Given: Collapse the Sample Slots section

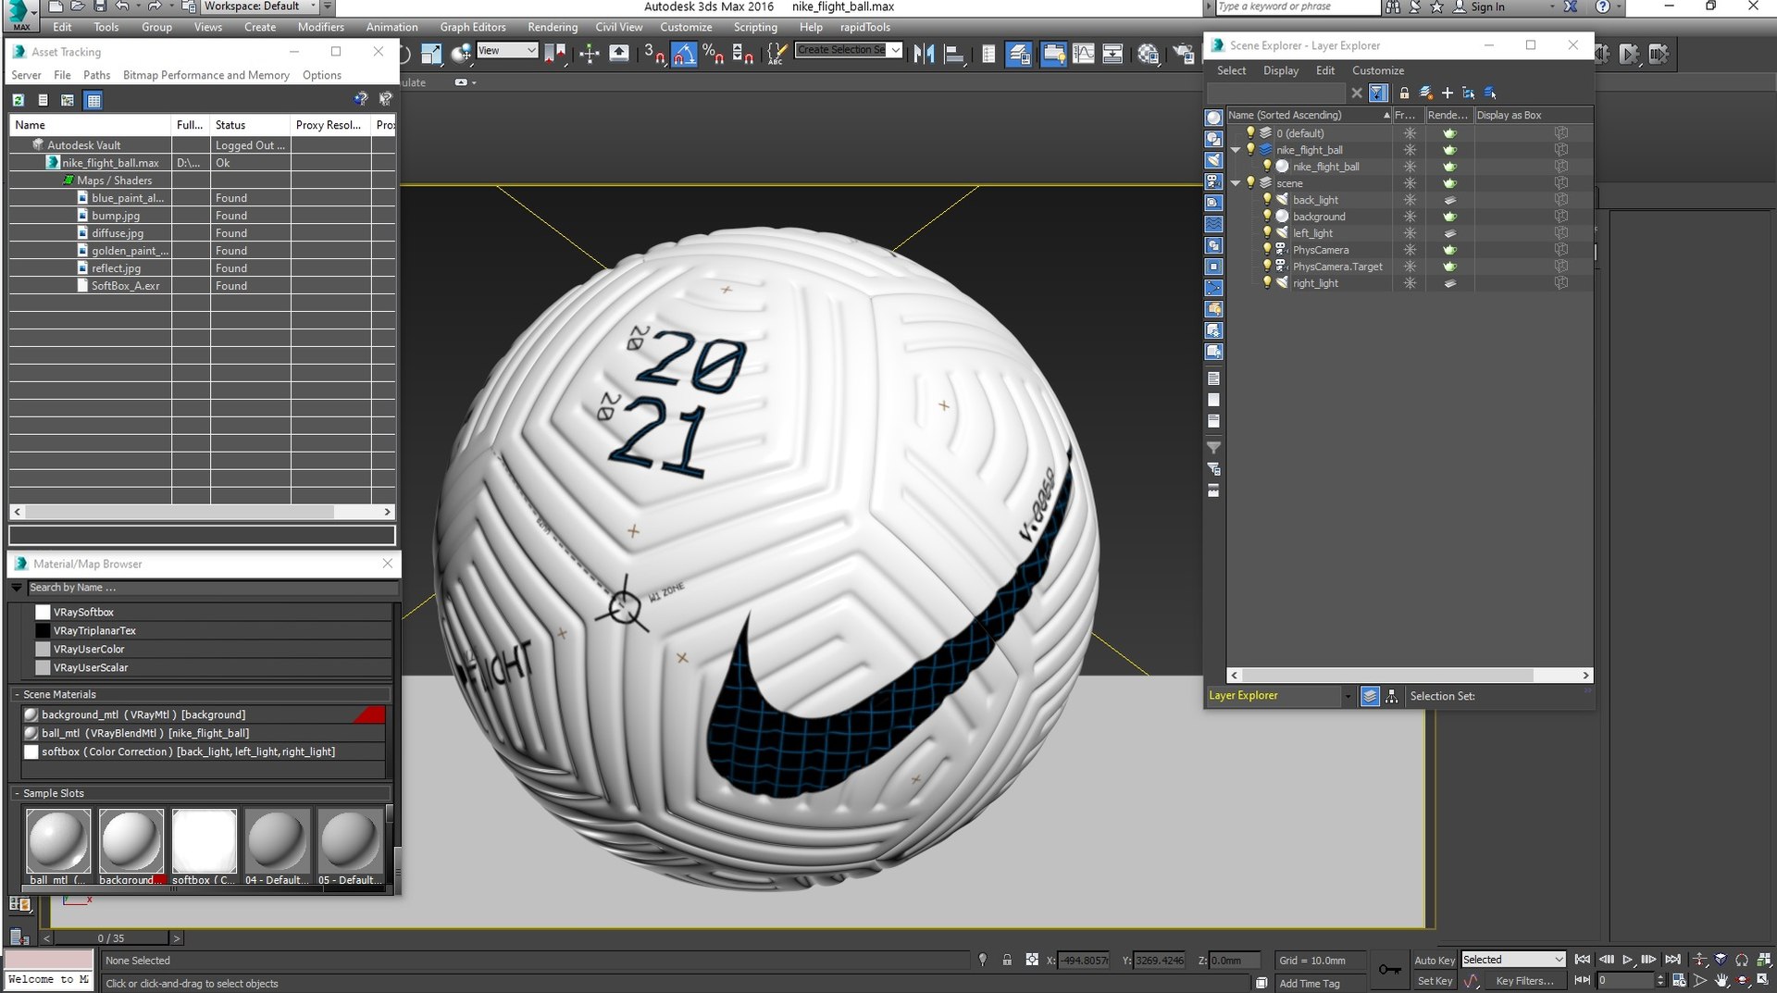Looking at the screenshot, I should click(x=17, y=793).
